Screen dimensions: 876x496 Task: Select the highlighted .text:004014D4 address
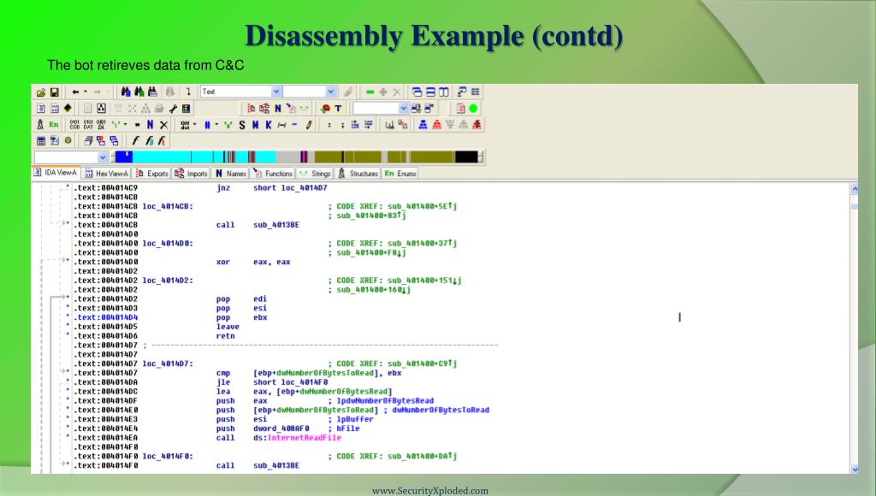tap(105, 318)
